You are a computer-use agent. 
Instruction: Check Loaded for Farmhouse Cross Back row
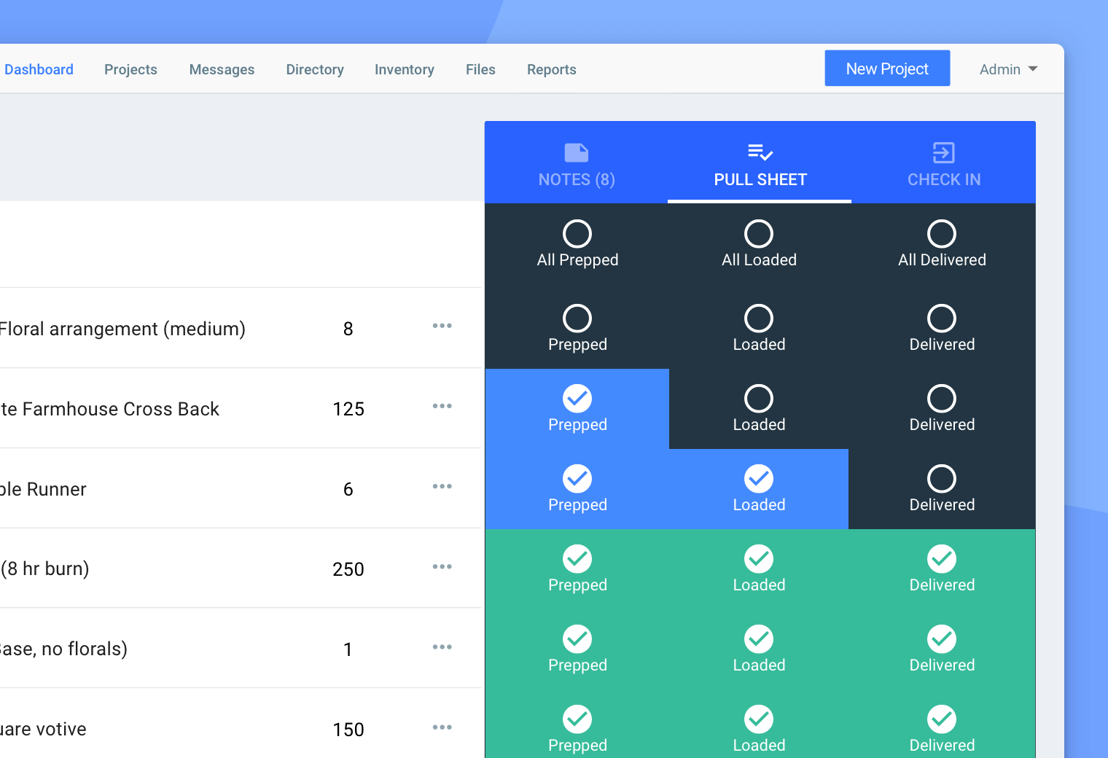759,397
